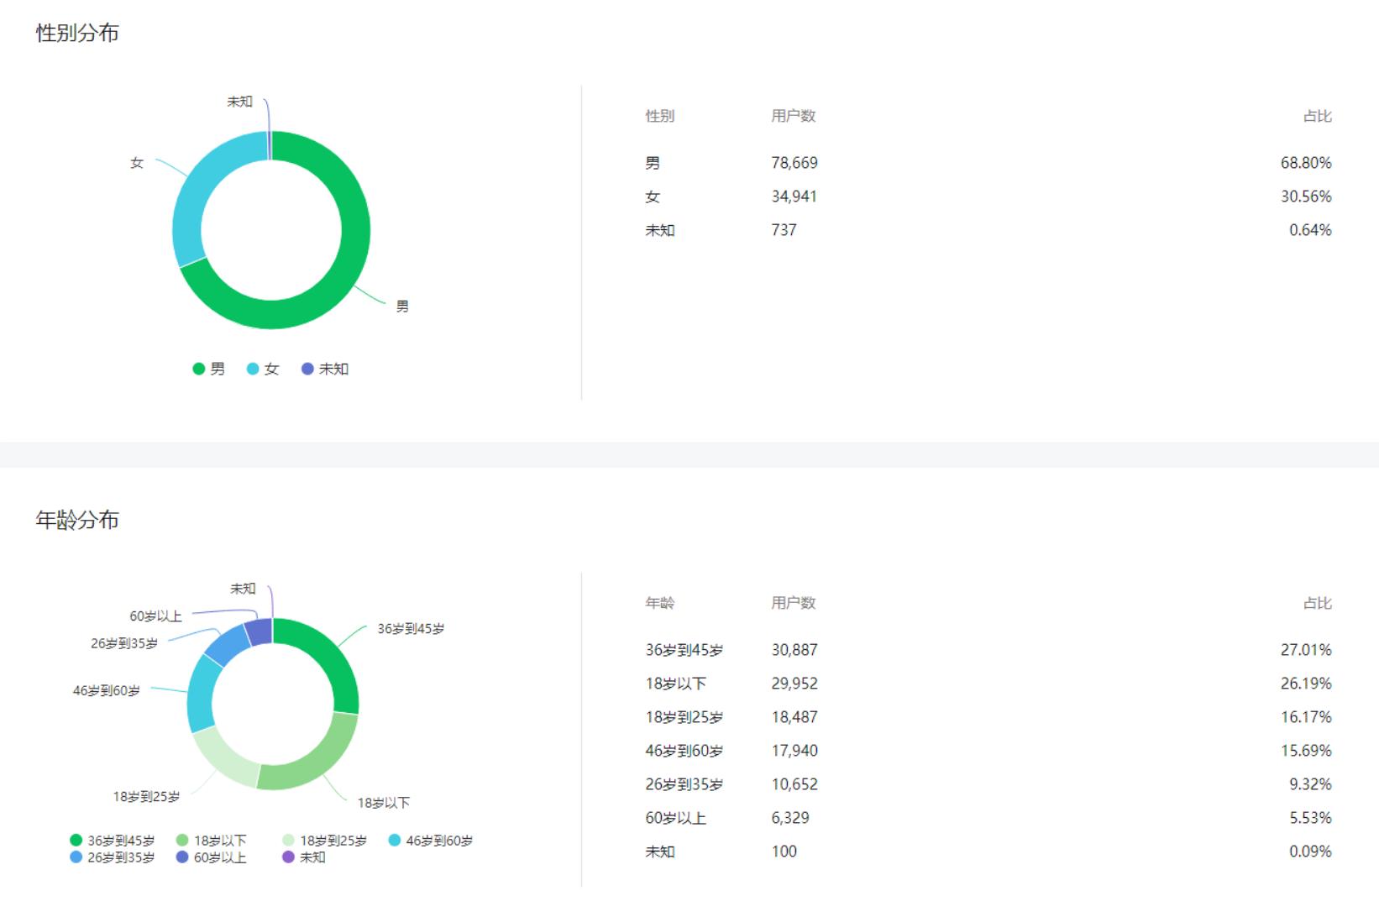Click the 性别分布 section title
This screenshot has width=1379, height=917.
[77, 33]
